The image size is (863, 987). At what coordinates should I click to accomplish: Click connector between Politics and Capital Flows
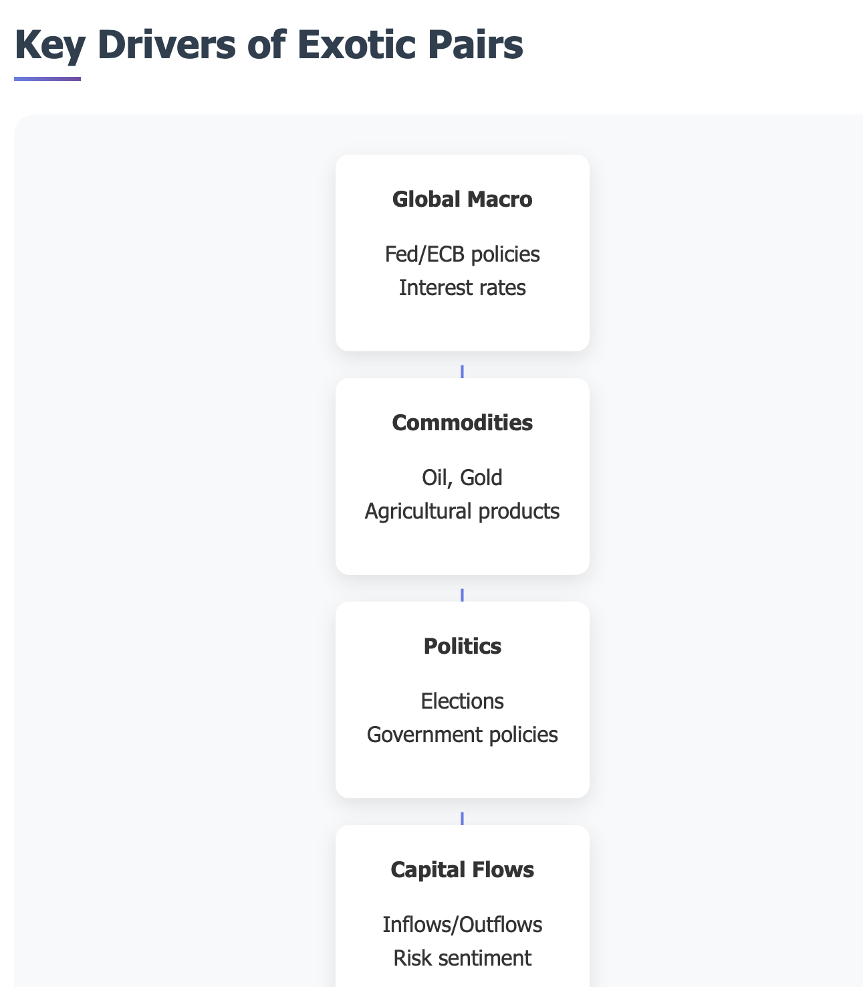(463, 818)
